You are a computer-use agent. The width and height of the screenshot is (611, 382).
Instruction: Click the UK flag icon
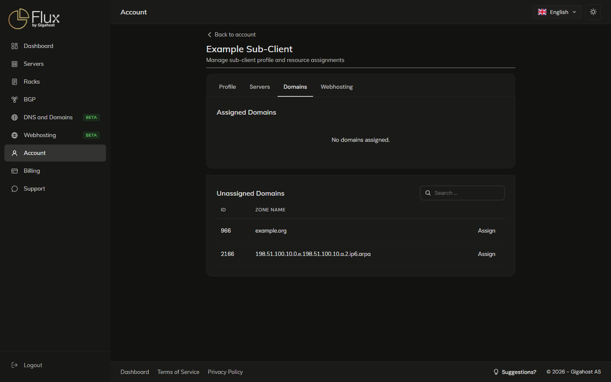click(542, 12)
